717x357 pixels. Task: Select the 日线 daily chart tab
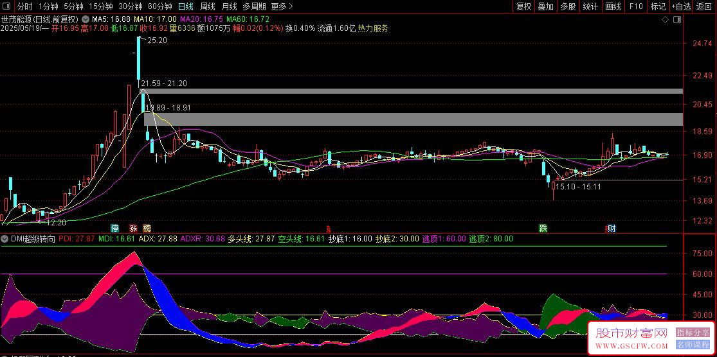[186, 6]
